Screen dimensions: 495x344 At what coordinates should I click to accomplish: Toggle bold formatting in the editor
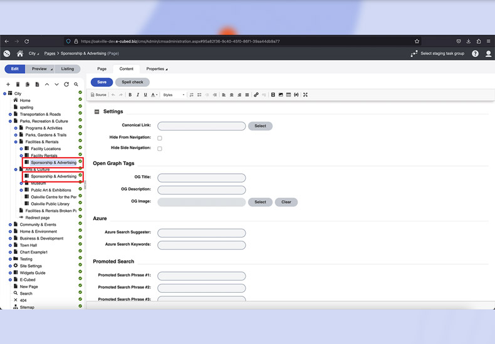[130, 95]
